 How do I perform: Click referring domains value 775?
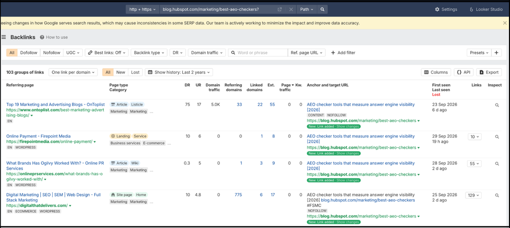[238, 195]
